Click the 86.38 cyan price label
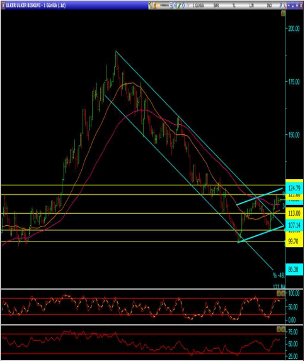 (x=294, y=269)
